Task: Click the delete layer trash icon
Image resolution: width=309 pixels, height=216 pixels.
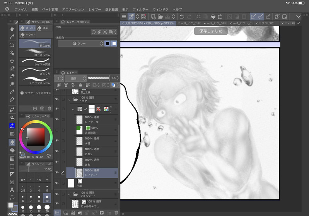Action: point(116,213)
